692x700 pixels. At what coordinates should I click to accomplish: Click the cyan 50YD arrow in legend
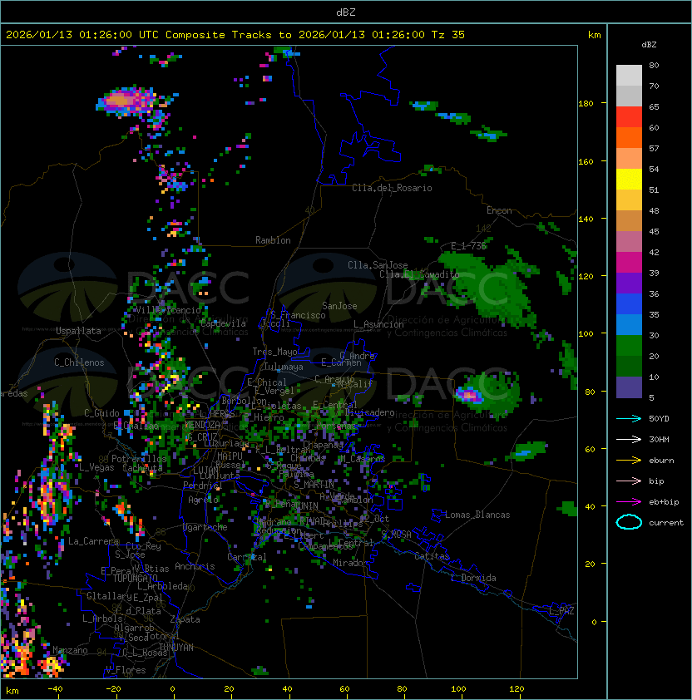coord(629,418)
